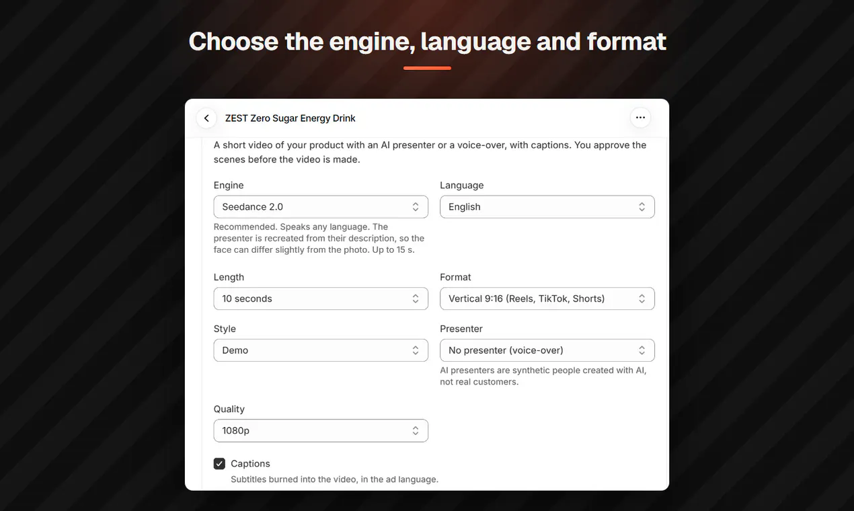Click the Choose the engine page heading
The width and height of the screenshot is (854, 511).
click(427, 42)
